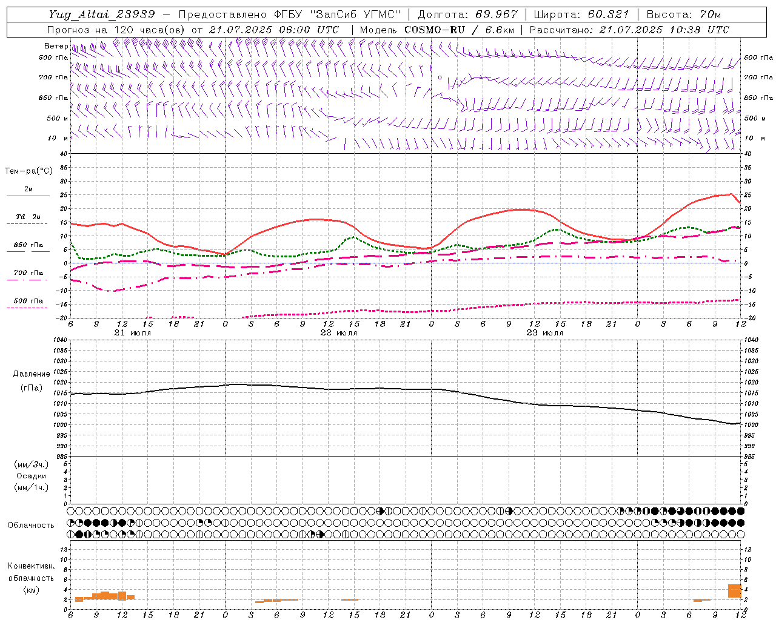Click the (км) unit of convective cloudiness
The image size is (776, 620).
(x=31, y=590)
